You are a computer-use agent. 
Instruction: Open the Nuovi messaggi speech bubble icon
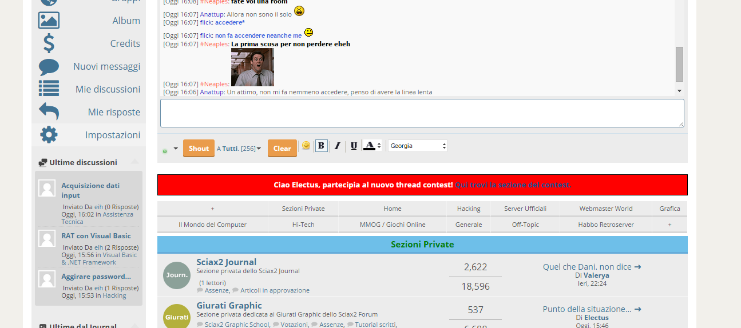(49, 67)
